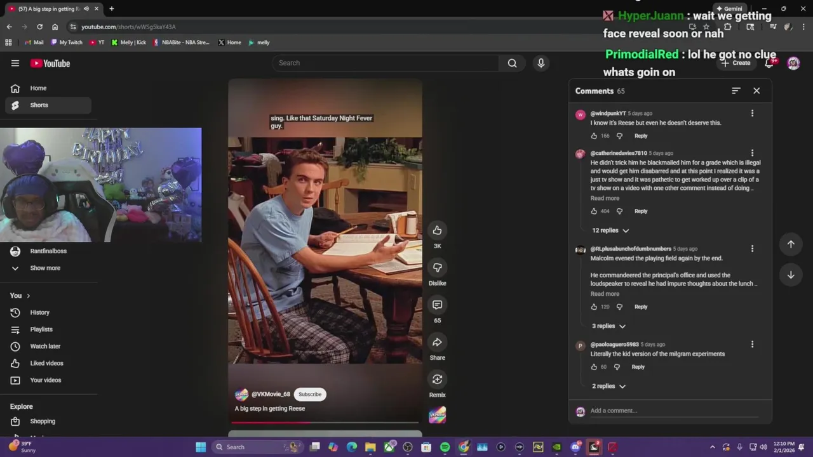Seek on the short's red progress bar

(325, 422)
